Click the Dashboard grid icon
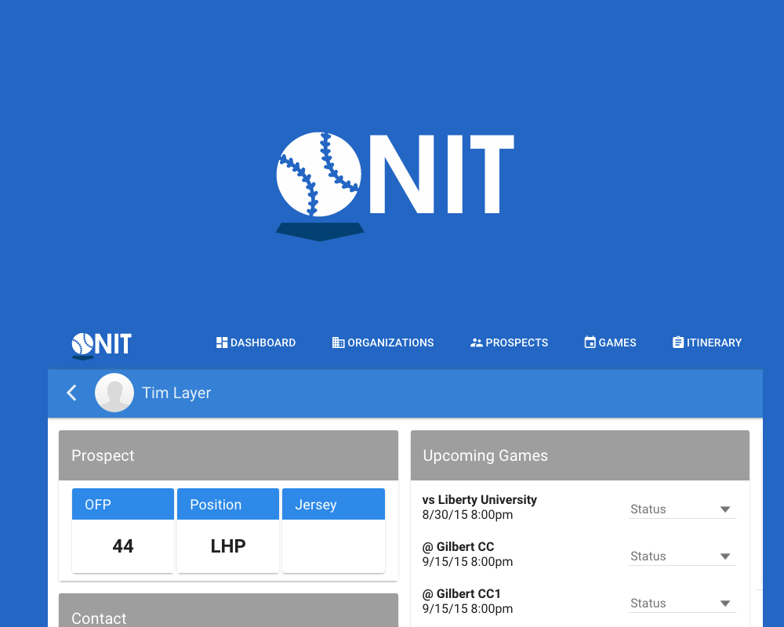Screen dimensions: 784x627 [222, 342]
